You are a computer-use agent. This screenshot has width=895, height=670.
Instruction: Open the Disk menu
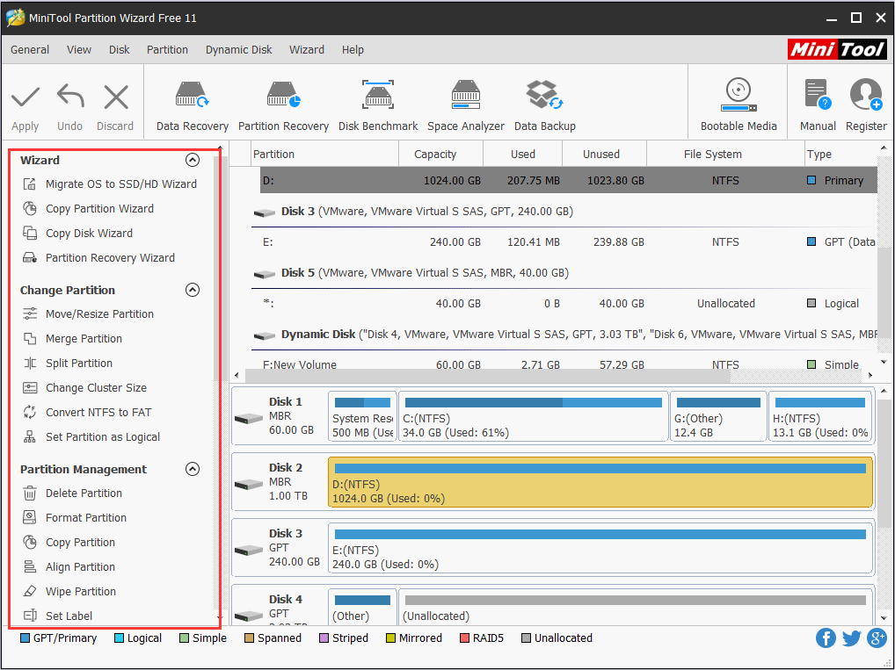pyautogui.click(x=120, y=49)
